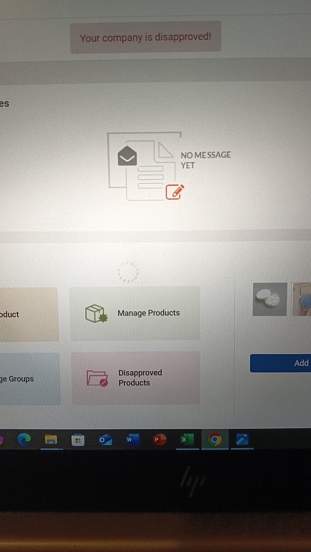Screen dimensions: 311x552
Task: Open the beige Product tile
Action: tap(29, 314)
